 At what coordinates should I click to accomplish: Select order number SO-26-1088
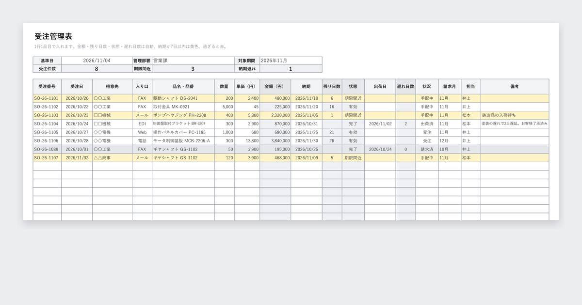point(47,149)
